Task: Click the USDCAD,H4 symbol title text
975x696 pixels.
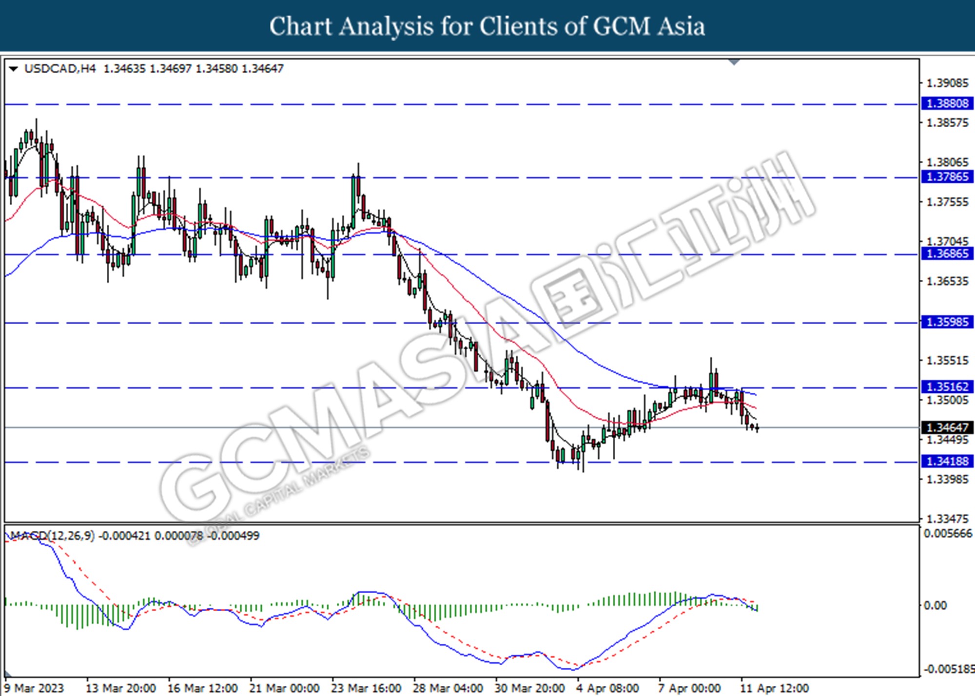Action: tap(60, 69)
